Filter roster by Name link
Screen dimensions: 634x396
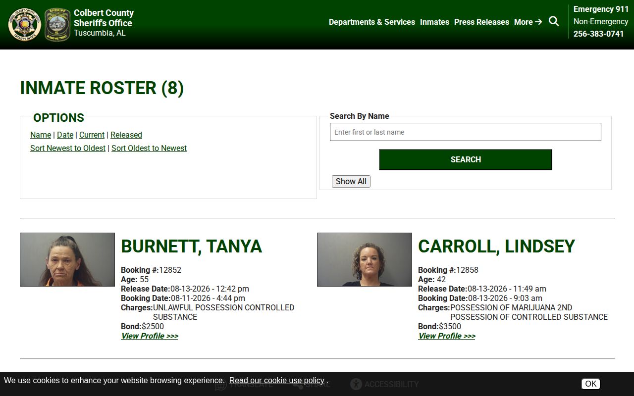click(41, 135)
